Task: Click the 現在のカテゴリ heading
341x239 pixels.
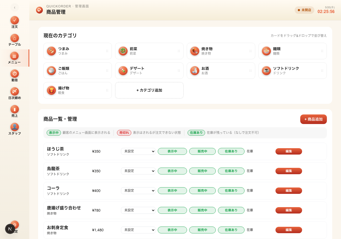Action: (60, 36)
